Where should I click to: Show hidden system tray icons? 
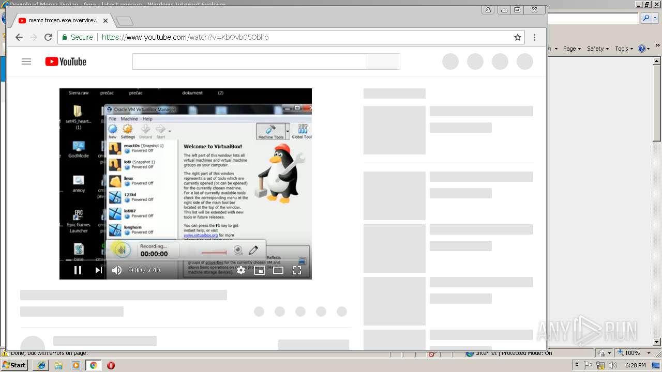pos(577,365)
